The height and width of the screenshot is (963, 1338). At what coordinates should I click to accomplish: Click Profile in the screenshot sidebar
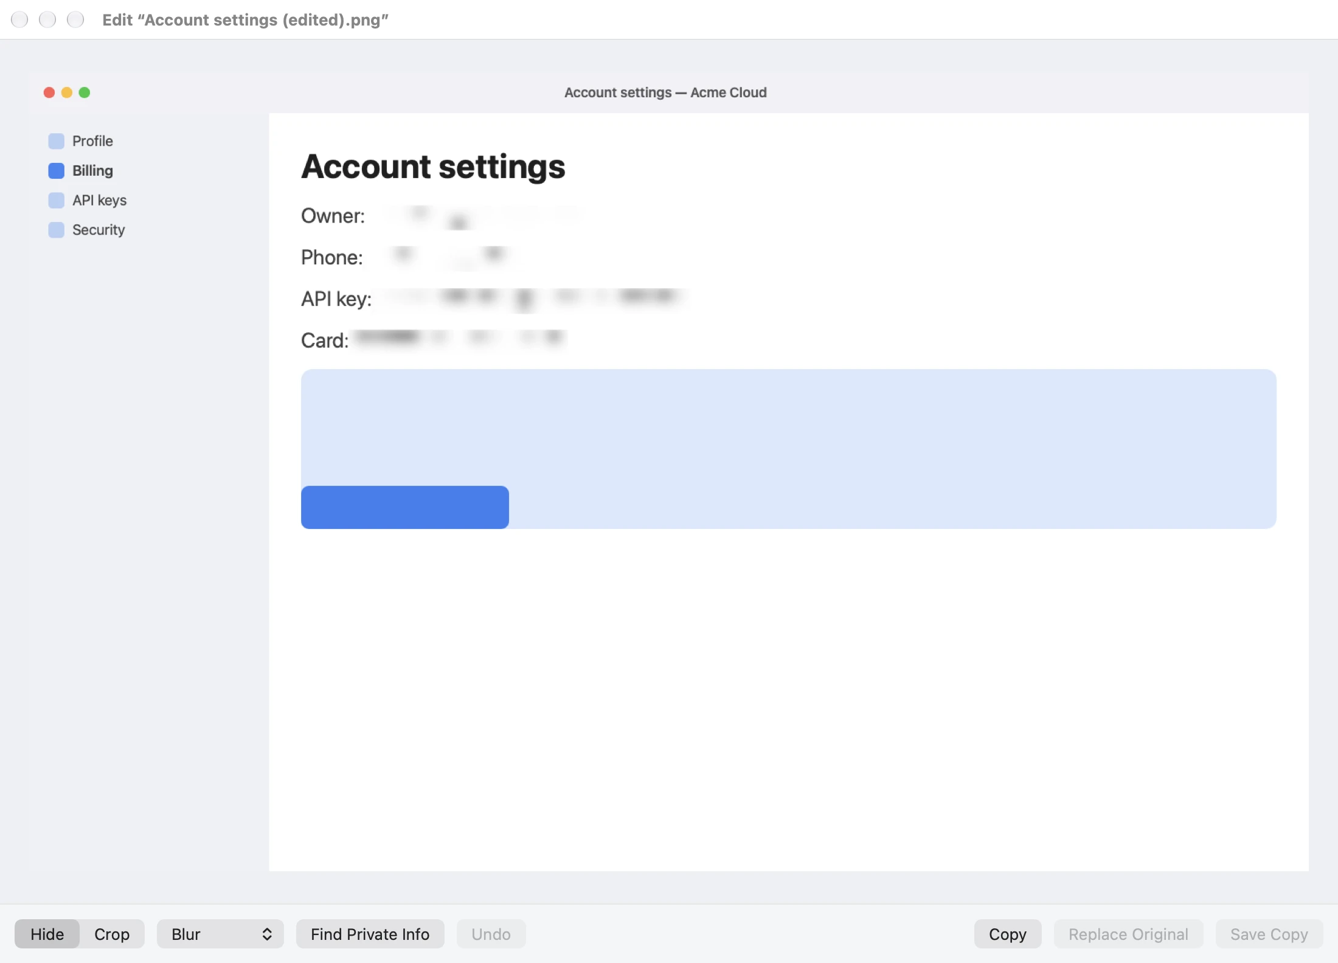coord(92,141)
